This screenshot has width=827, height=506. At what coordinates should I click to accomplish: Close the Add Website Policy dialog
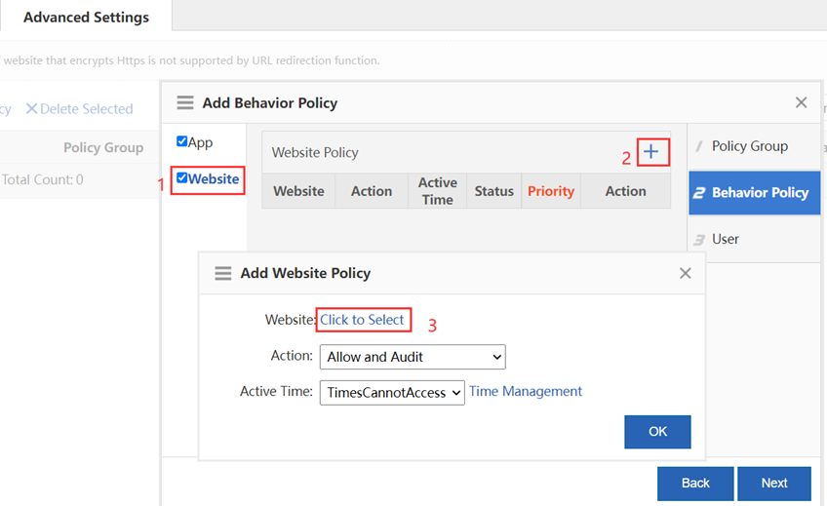coord(686,274)
